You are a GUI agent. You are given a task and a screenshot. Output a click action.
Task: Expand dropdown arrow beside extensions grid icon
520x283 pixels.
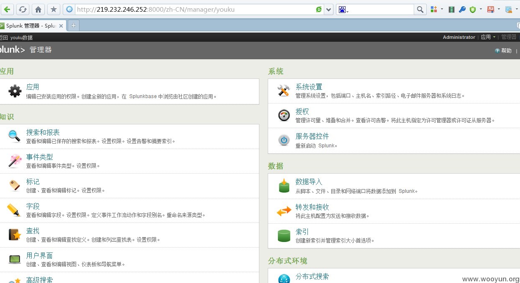(442, 9)
